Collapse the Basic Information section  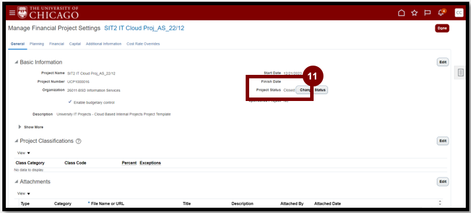(16, 62)
